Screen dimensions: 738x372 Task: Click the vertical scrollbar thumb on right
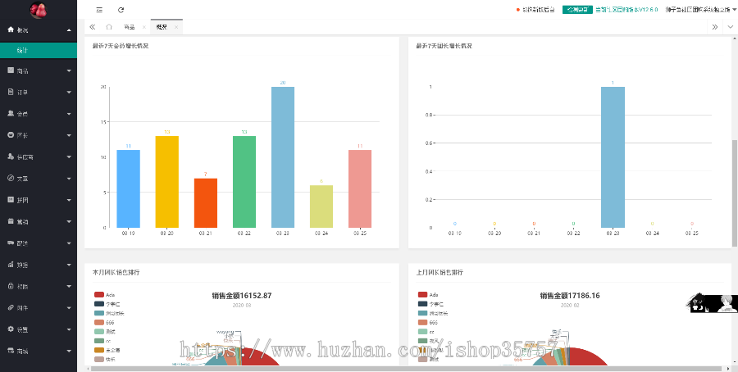pos(734,193)
